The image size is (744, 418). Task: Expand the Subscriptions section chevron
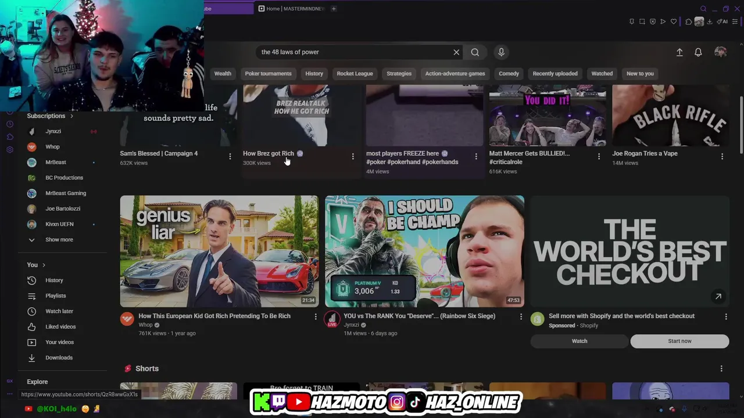click(x=71, y=116)
